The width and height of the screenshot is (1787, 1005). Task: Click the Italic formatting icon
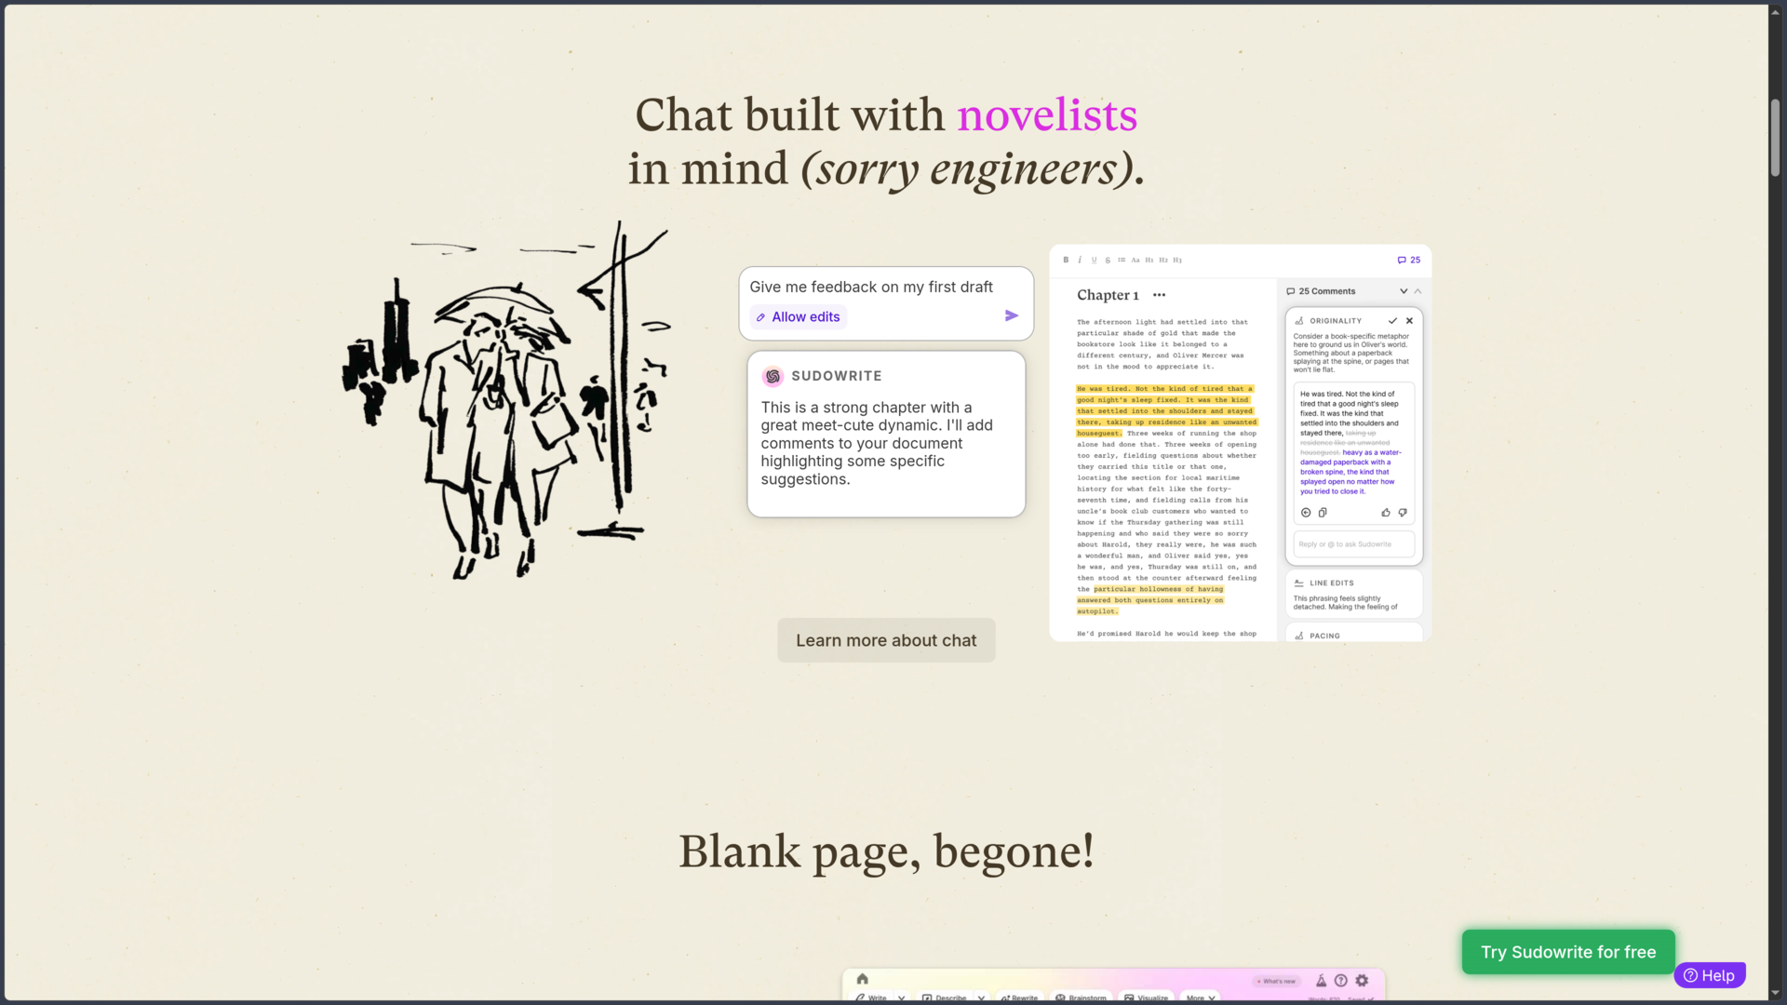pos(1080,261)
